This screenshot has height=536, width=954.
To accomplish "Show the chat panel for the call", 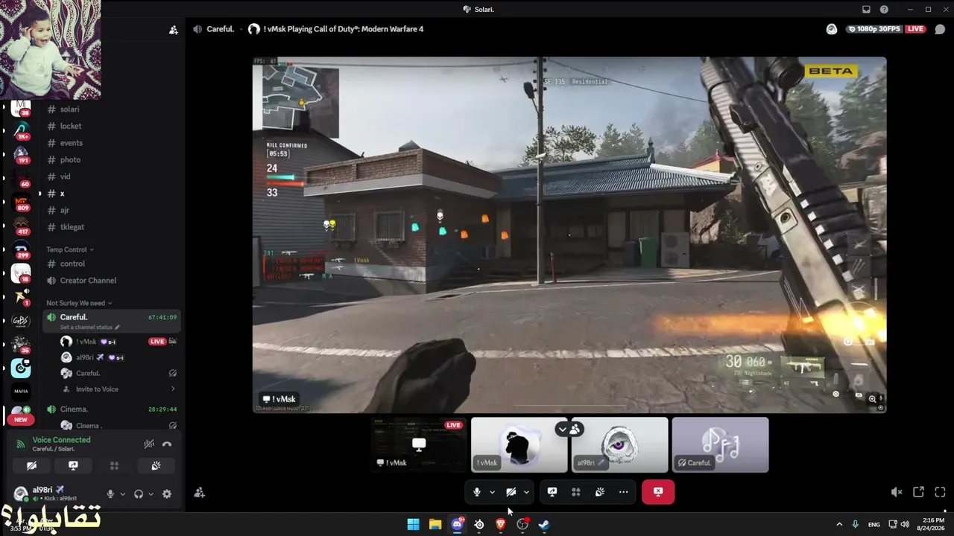I will [x=940, y=29].
